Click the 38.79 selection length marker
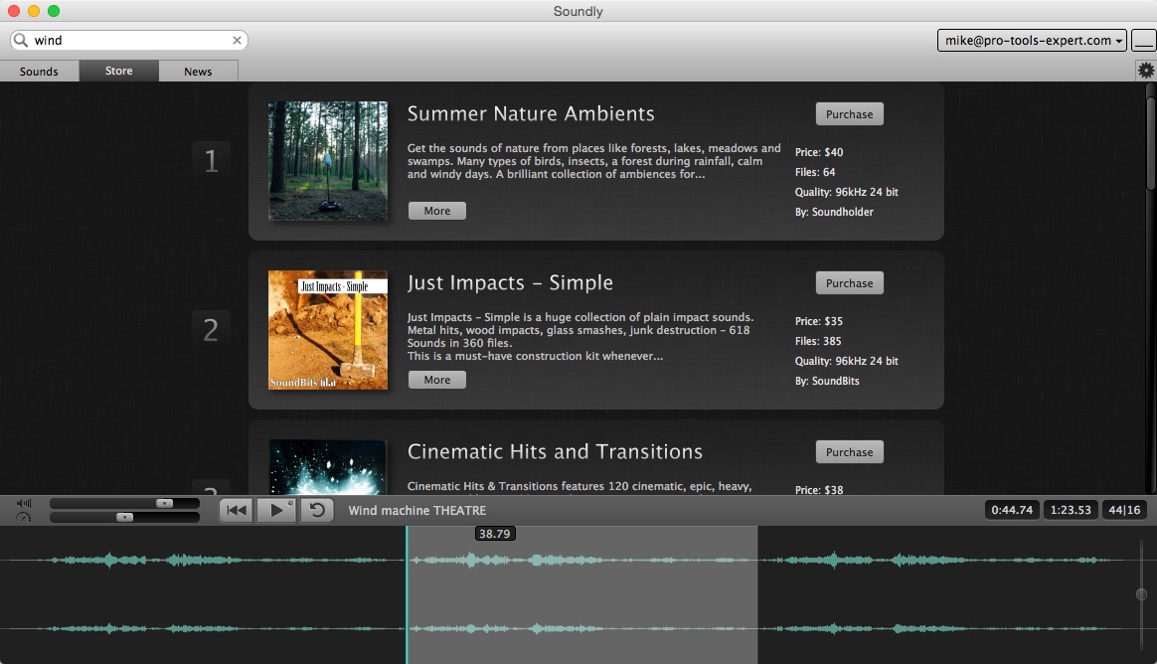Viewport: 1157px width, 664px height. tap(494, 534)
